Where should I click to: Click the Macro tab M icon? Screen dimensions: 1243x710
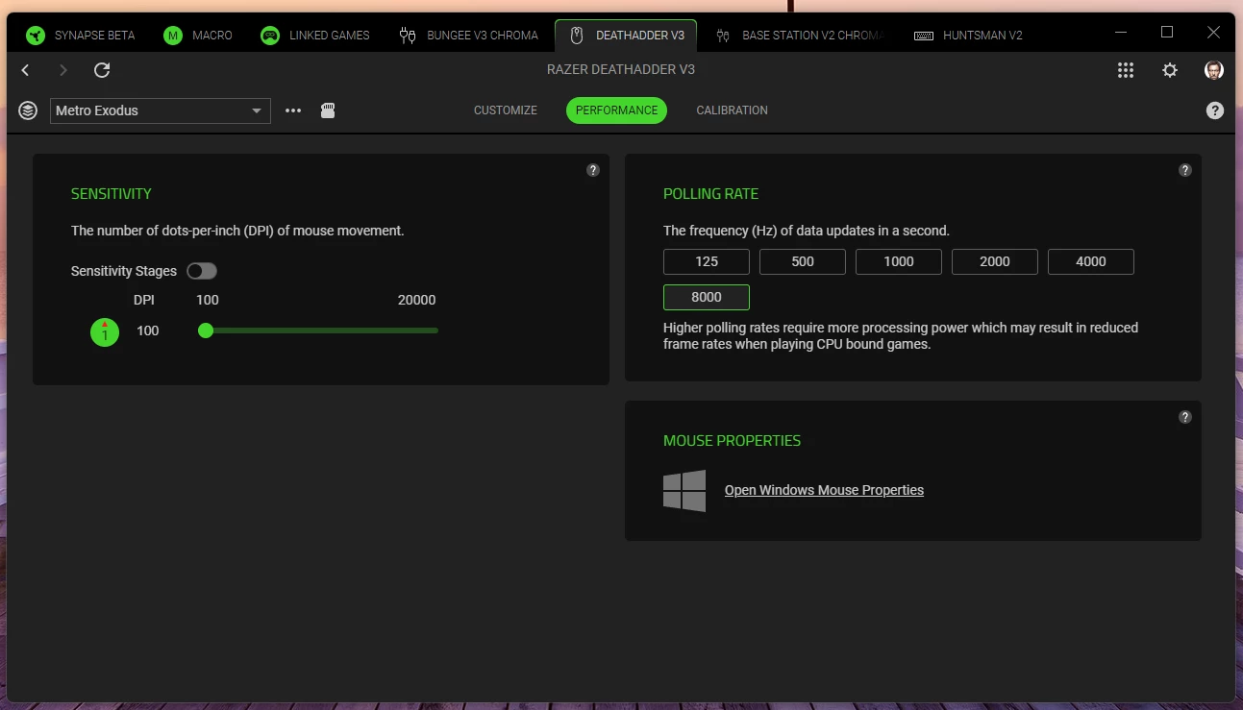pos(173,36)
